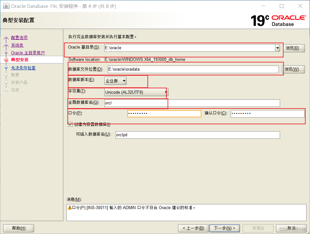310x234 pixels.
Task: Go to the 先决条件检查 step
Action: tap(23, 68)
